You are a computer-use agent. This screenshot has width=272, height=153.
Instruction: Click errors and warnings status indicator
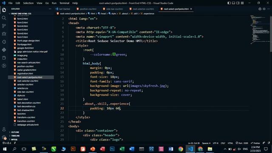pyautogui.click(x=7, y=143)
